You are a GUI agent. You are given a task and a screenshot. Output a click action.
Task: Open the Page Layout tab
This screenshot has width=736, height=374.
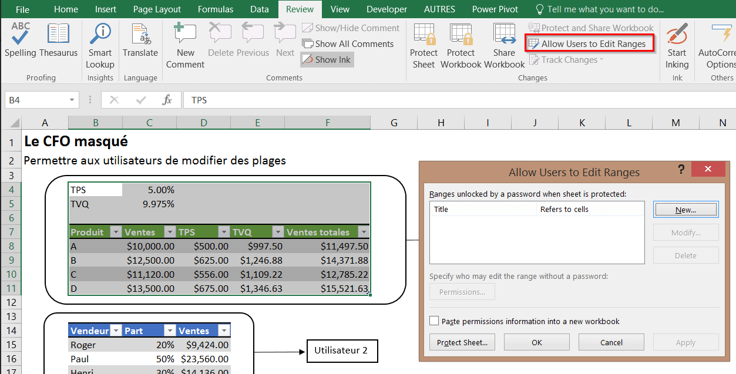(x=157, y=9)
